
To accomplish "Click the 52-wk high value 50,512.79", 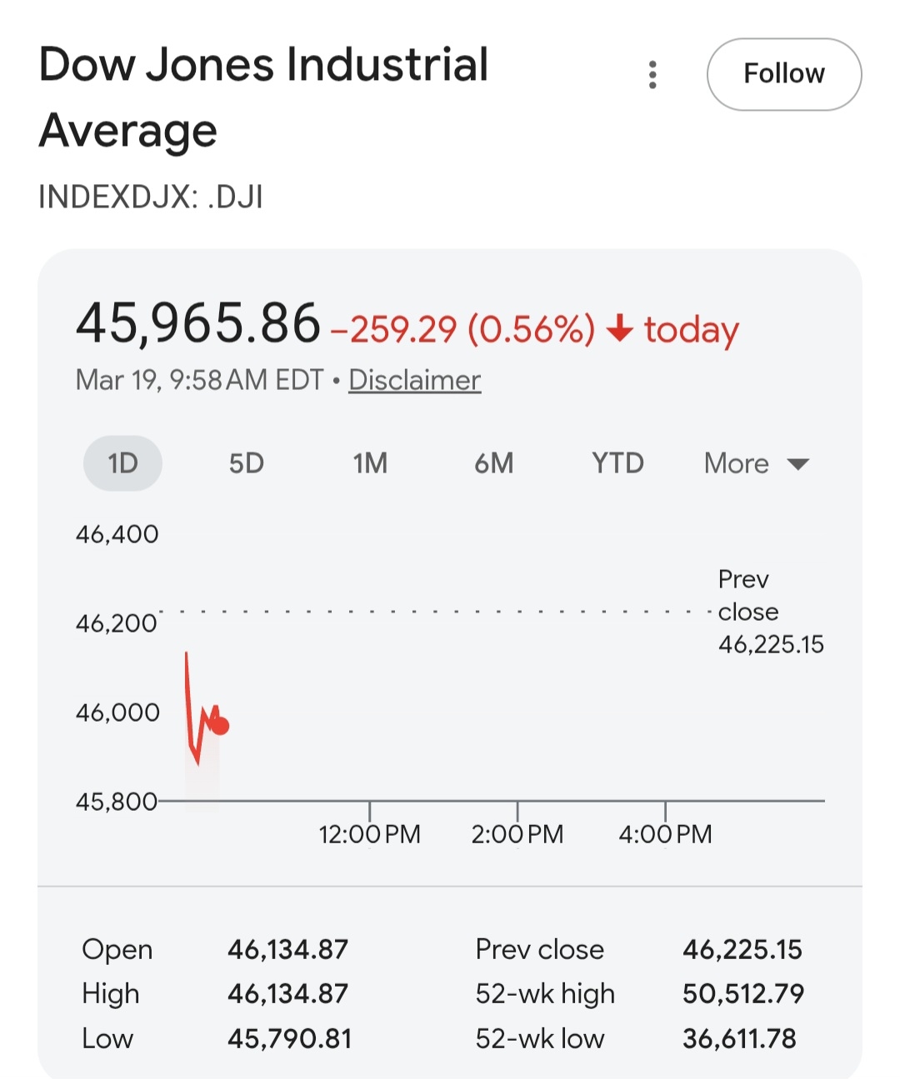I will [x=742, y=993].
